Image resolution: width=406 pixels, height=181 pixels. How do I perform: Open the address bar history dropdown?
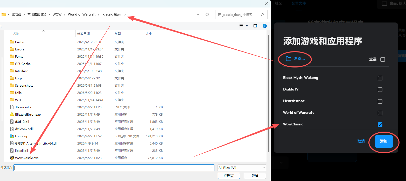pyautogui.click(x=198, y=14)
